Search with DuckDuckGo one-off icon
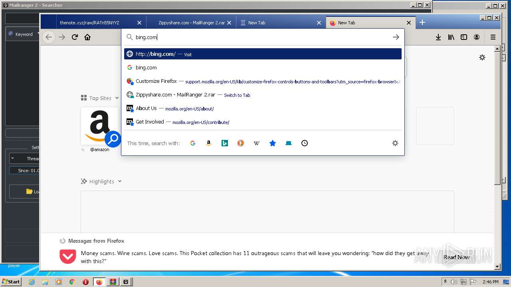The width and height of the screenshot is (511, 287). point(241,143)
